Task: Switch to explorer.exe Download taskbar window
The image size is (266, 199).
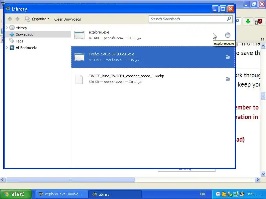Action: coord(62,194)
